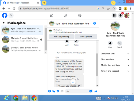Open conversation info icon in chat header
134x101 pixels.
point(95,23)
